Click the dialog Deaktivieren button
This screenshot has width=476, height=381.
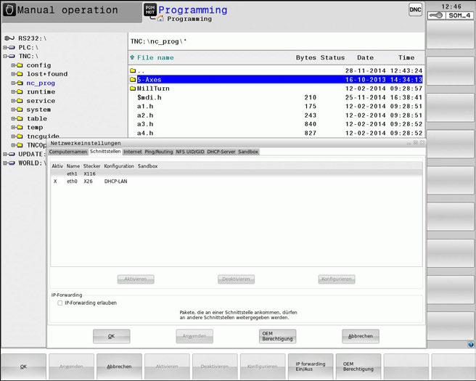point(236,279)
